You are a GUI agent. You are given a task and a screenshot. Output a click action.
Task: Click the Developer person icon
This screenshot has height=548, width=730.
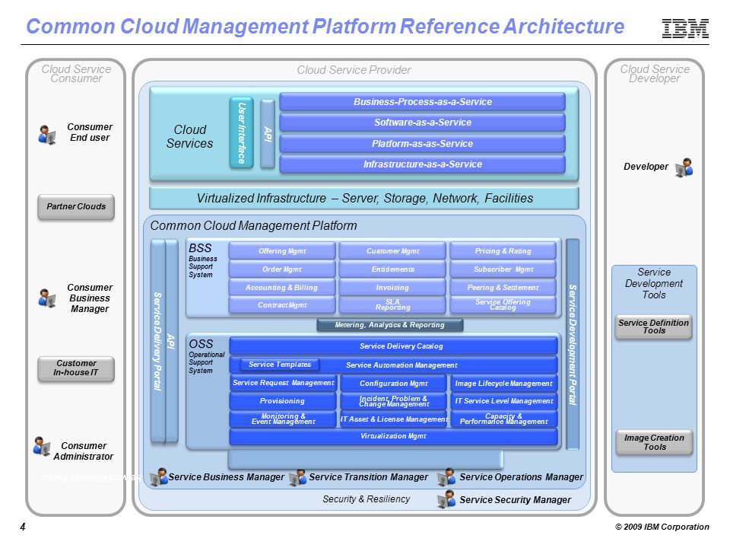pyautogui.click(x=684, y=167)
